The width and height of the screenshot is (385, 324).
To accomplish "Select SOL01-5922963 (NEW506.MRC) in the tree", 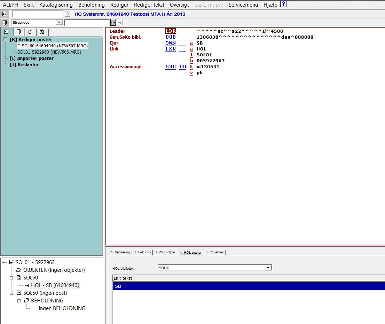I will (49, 52).
